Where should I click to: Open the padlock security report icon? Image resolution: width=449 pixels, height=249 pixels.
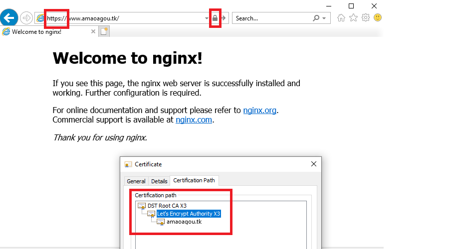coord(215,18)
